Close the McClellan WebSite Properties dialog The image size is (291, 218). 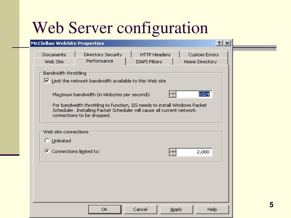[x=227, y=43]
